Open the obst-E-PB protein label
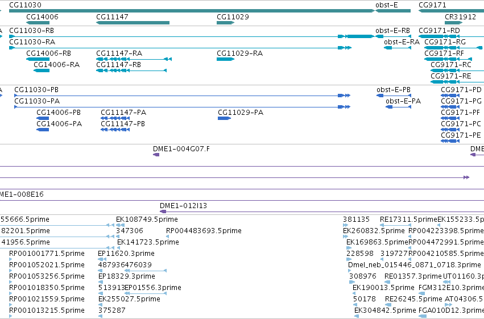 [x=394, y=90]
